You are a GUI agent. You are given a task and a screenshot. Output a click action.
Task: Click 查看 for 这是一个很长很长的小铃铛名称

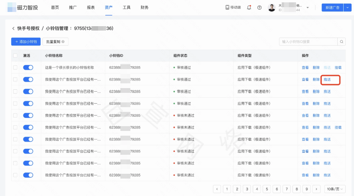(x=305, y=67)
